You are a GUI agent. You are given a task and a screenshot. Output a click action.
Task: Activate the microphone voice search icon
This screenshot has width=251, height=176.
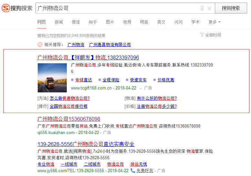pyautogui.click(x=202, y=8)
